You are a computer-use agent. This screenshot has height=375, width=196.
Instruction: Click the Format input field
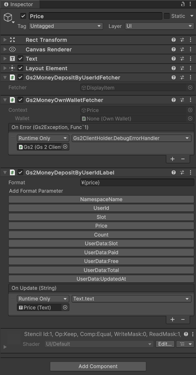pos(137,183)
